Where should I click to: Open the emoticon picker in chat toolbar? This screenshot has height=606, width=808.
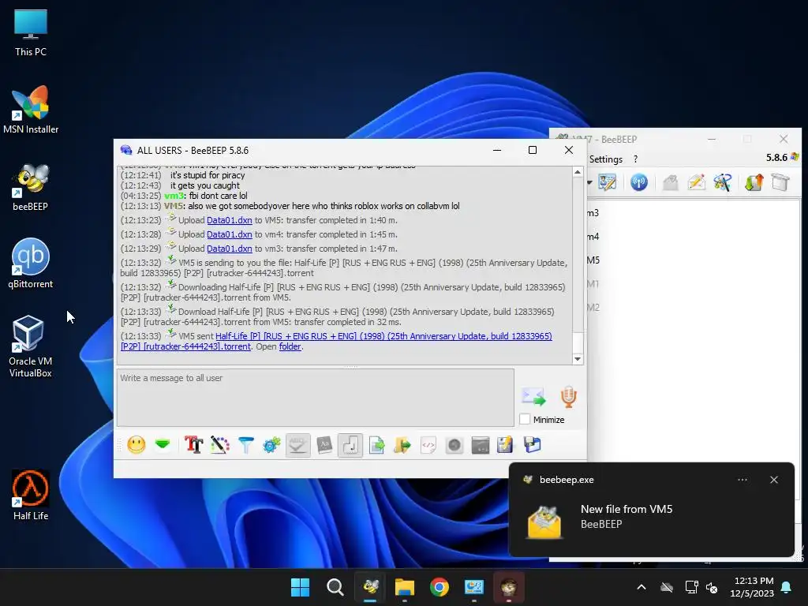tap(136, 445)
